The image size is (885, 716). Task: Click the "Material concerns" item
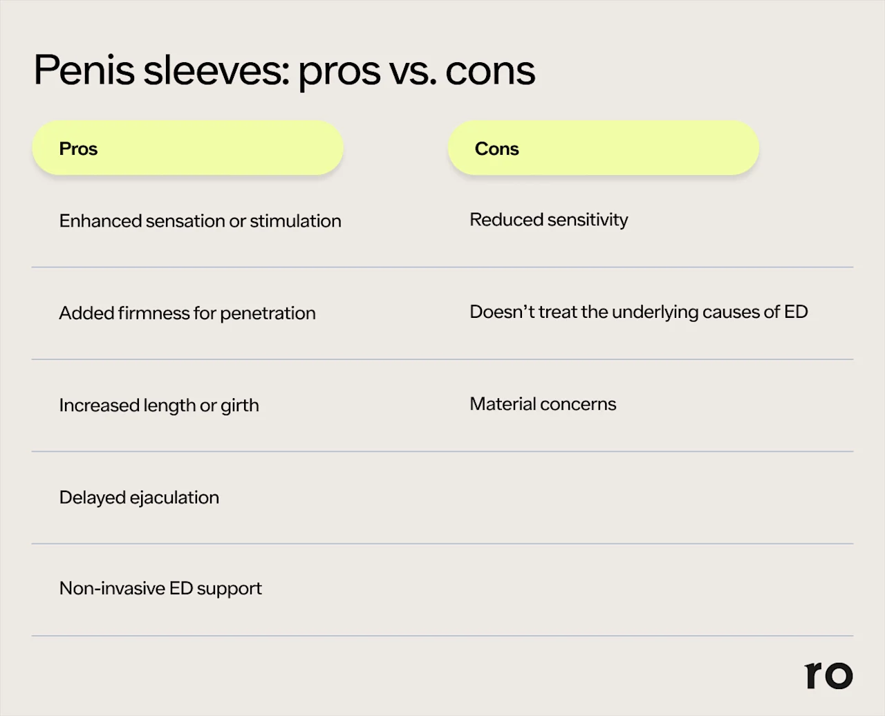pos(543,404)
